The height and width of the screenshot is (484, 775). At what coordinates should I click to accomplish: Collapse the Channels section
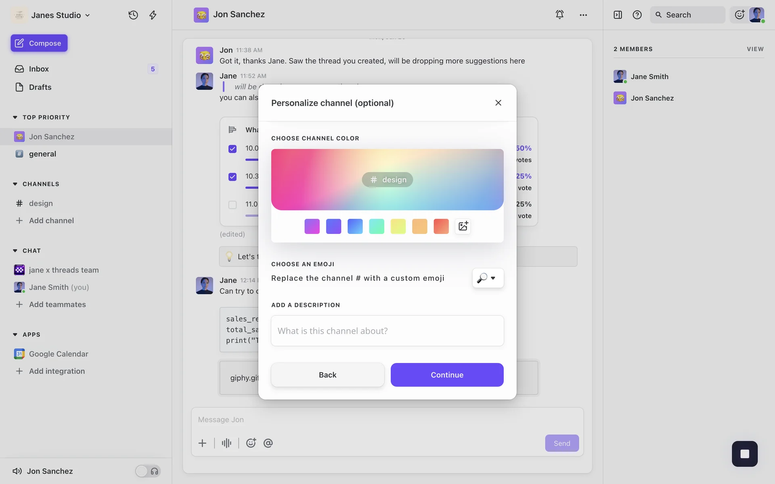[x=15, y=184]
